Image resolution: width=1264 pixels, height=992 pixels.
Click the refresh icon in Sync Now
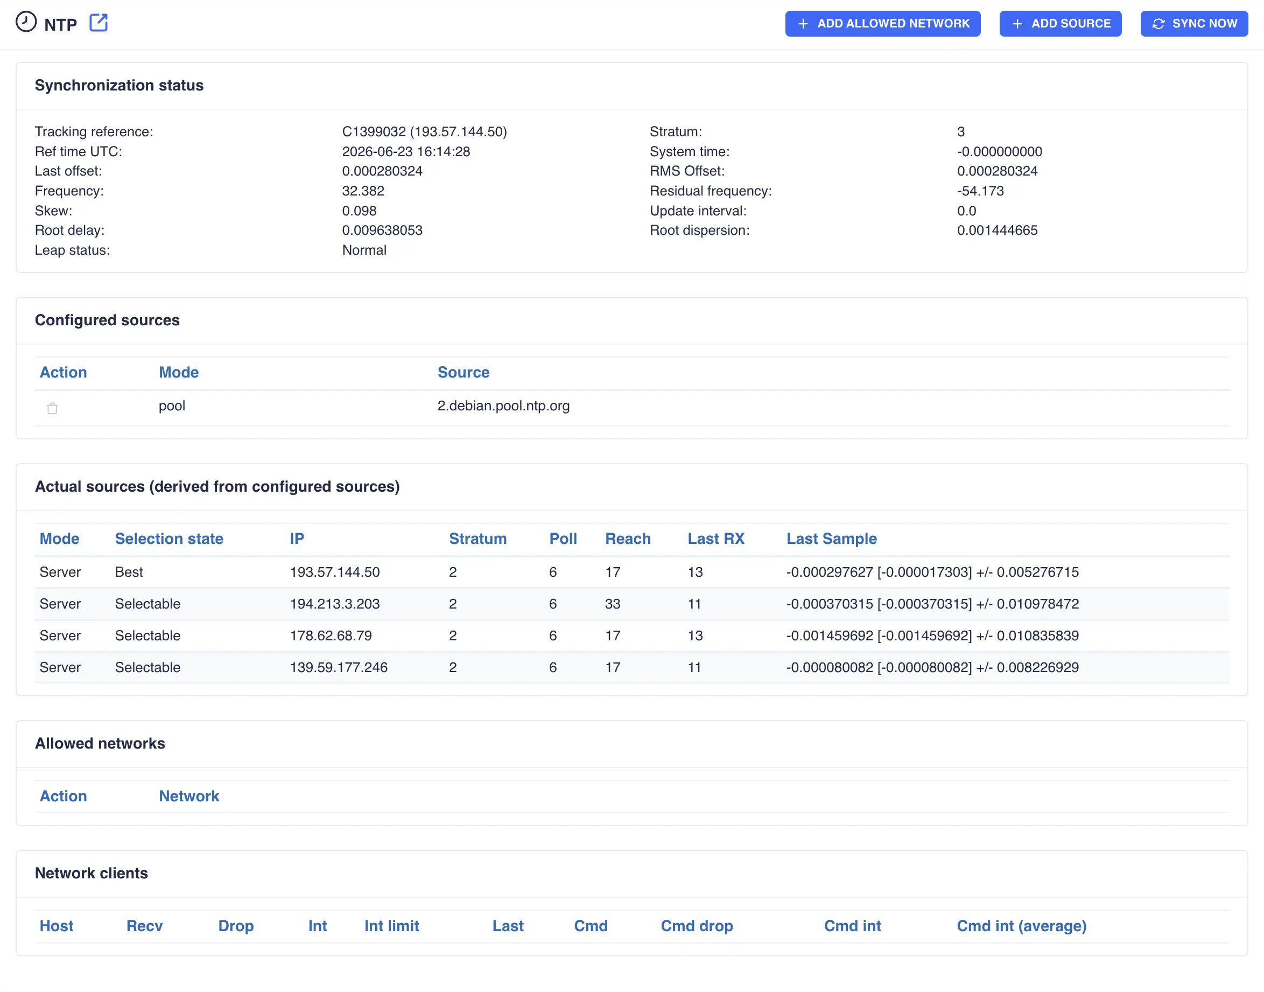coord(1158,24)
